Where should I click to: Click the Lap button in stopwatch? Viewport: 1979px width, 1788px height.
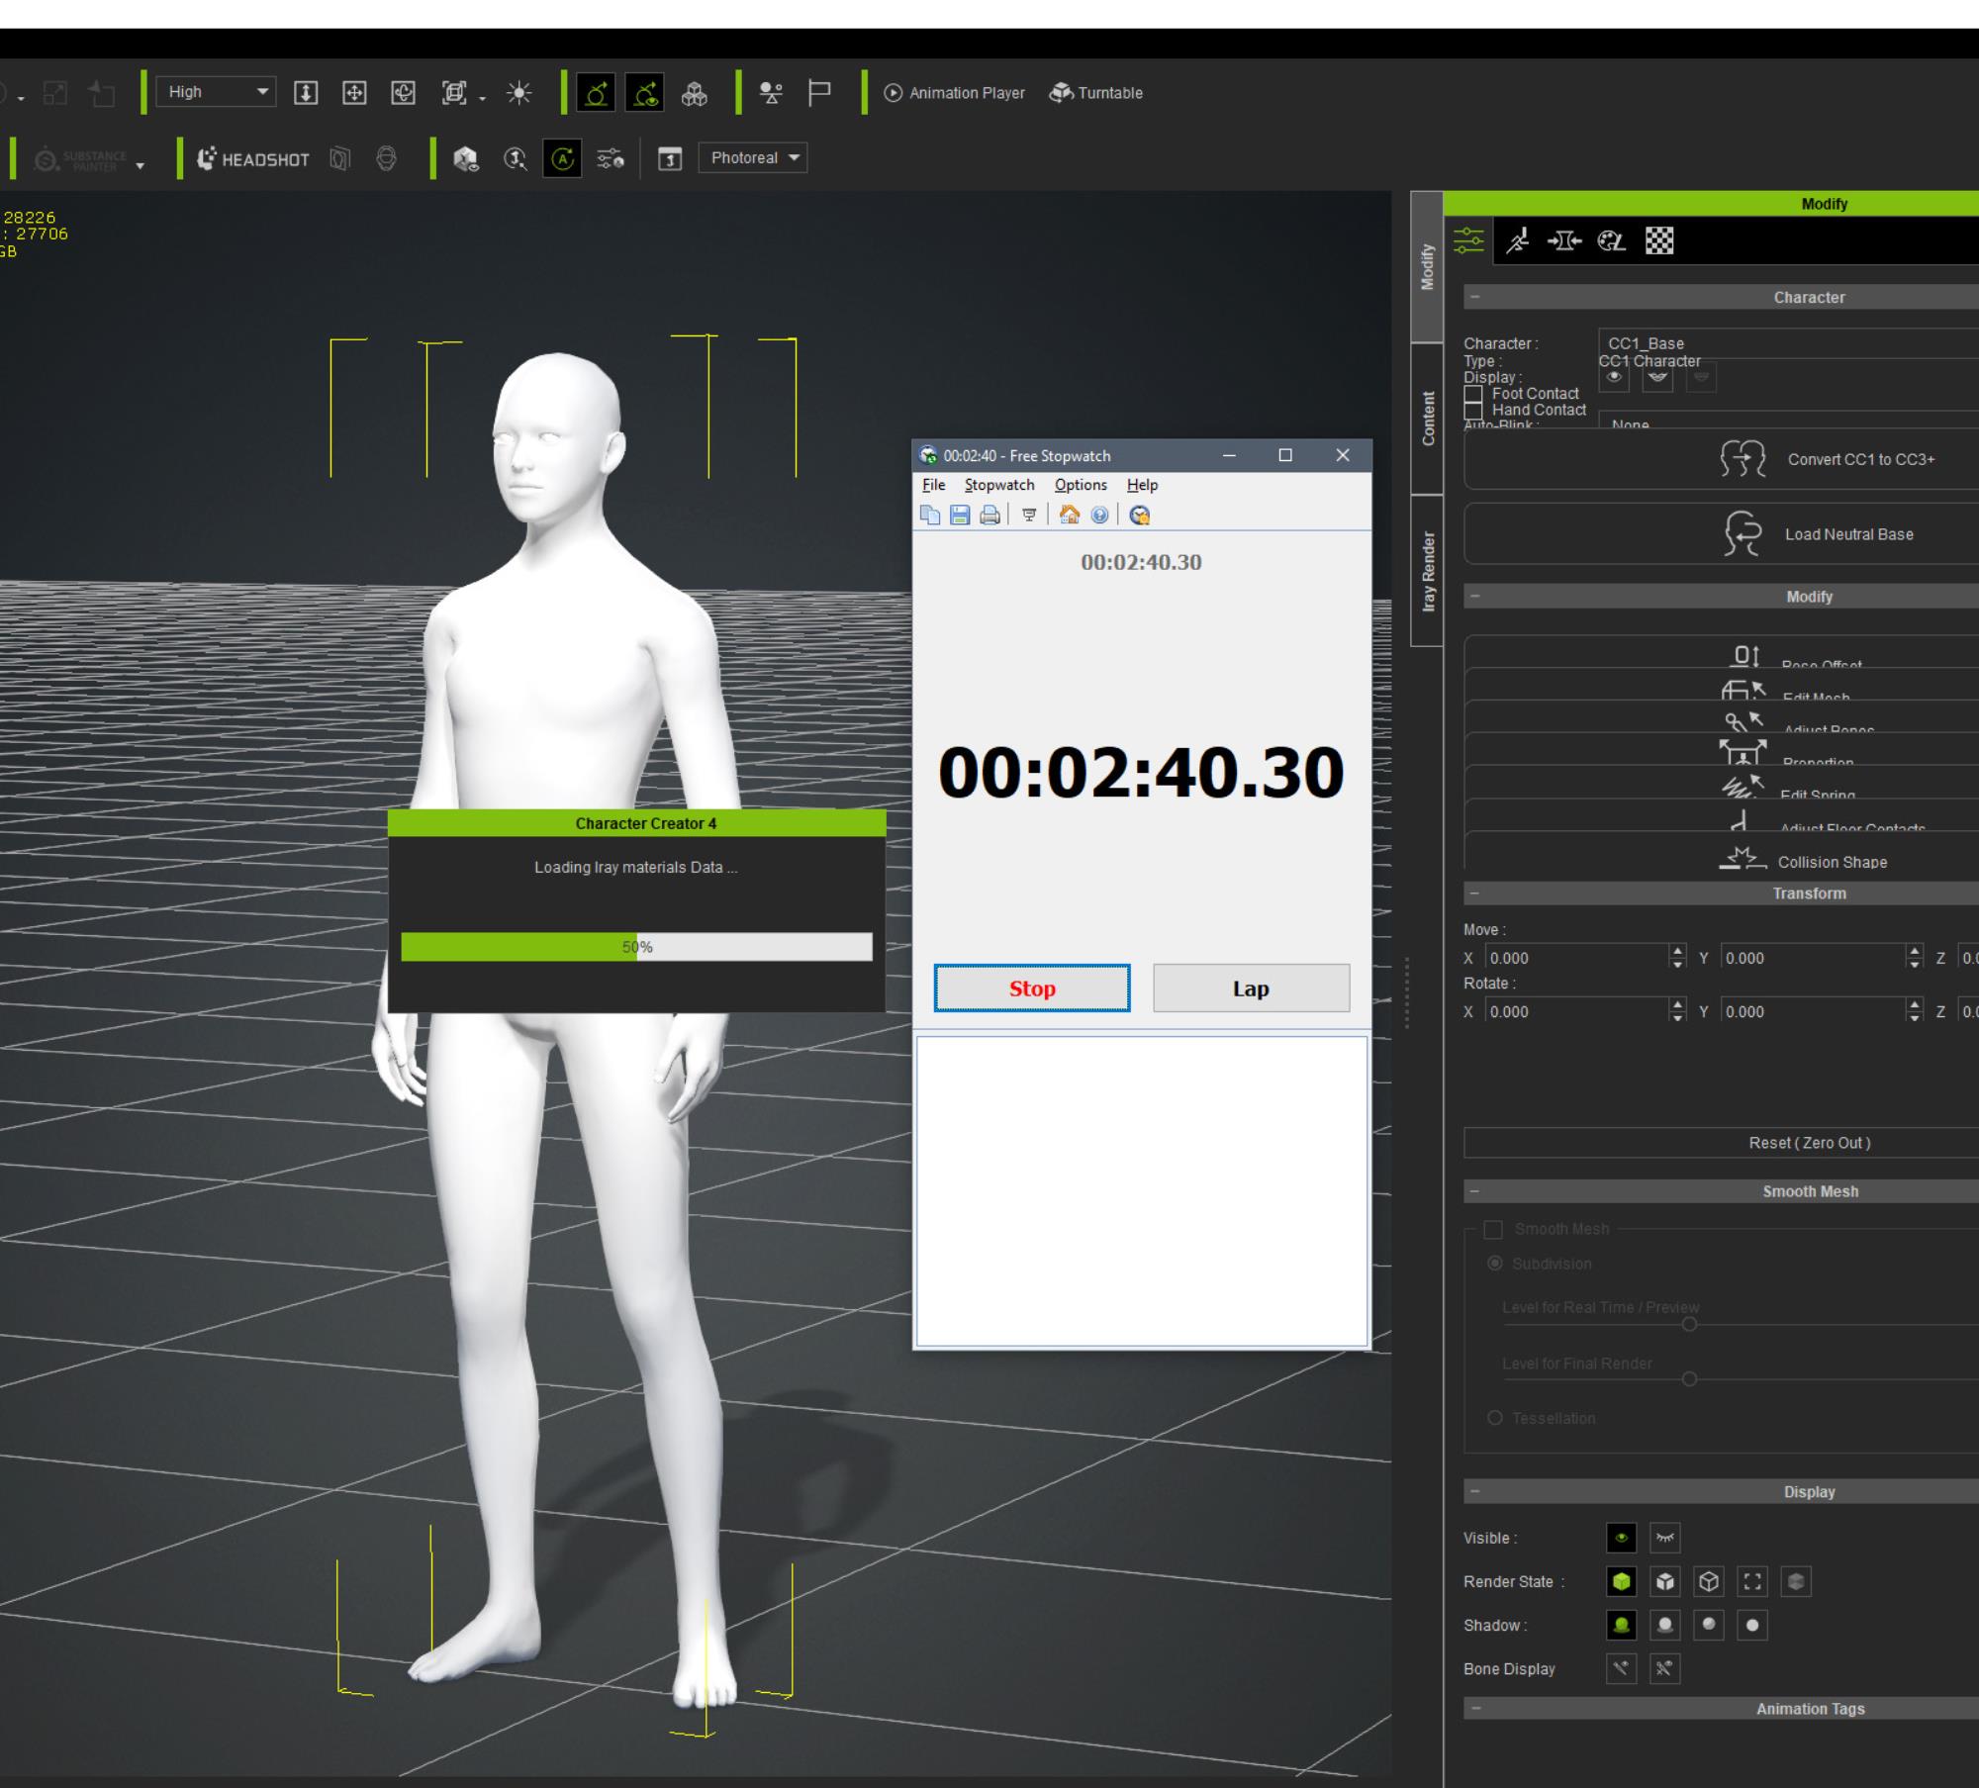coord(1251,988)
